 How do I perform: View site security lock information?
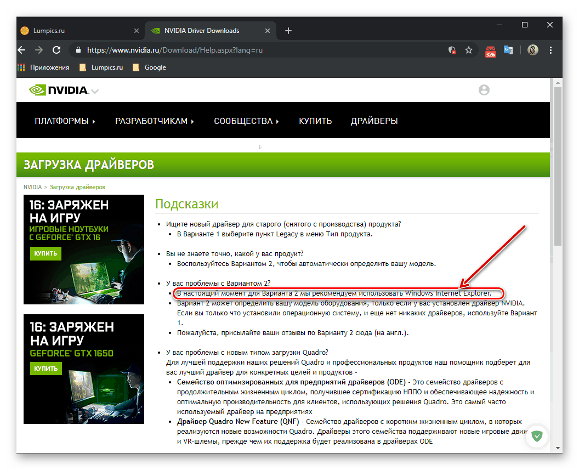point(78,50)
